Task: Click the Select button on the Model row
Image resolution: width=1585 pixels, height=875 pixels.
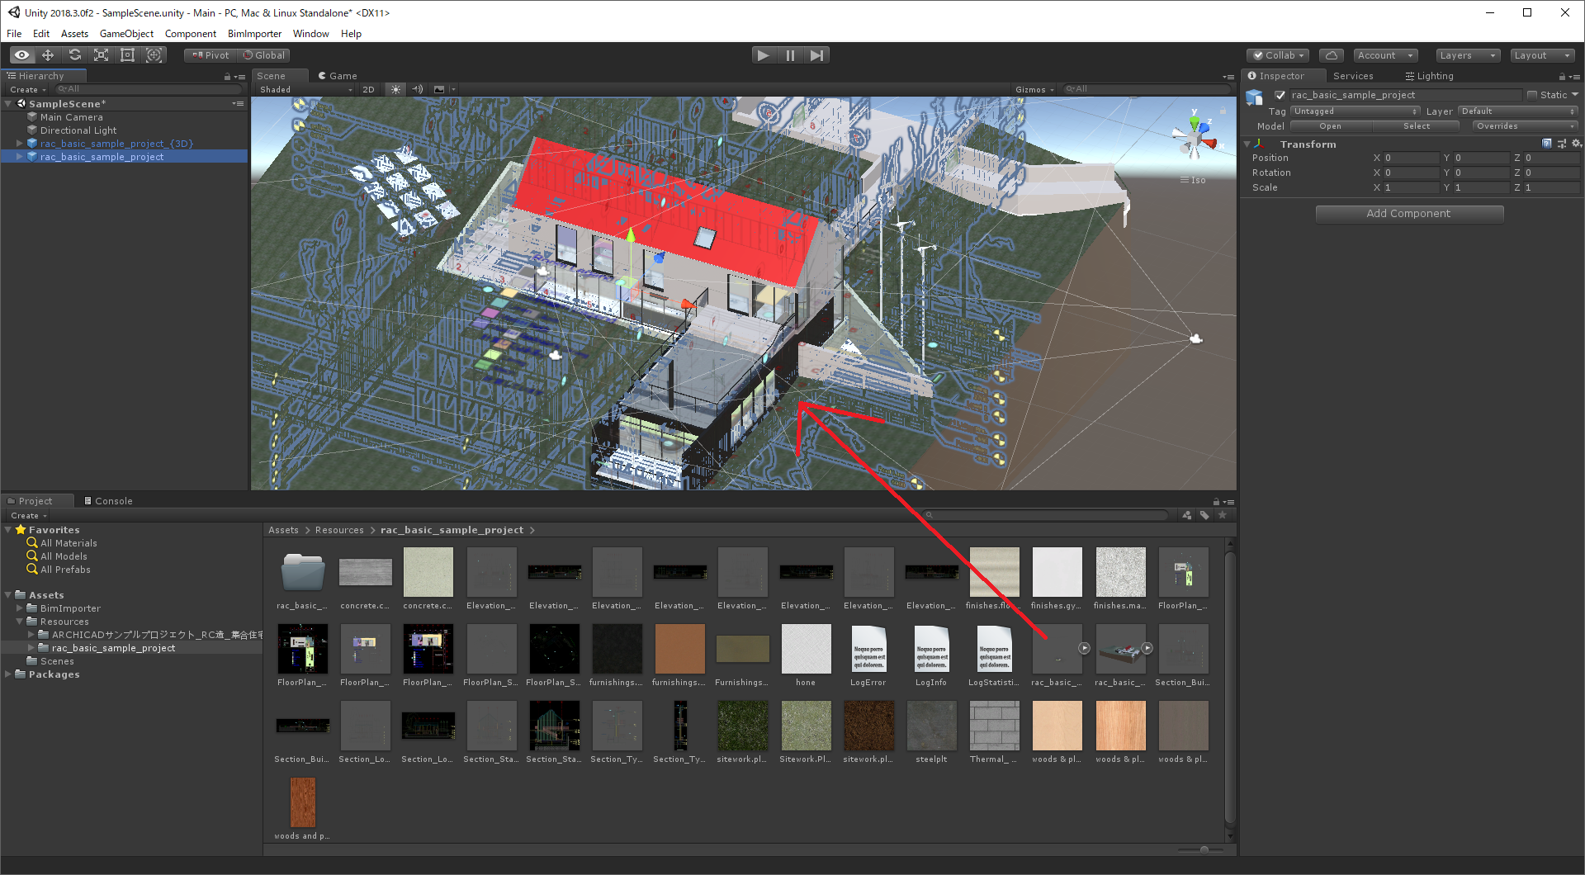Action: [x=1417, y=125]
